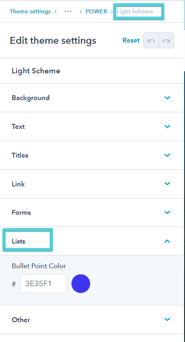Open the breadcrumb ellipsis menu
Image resolution: width=185 pixels, height=342 pixels.
point(68,11)
